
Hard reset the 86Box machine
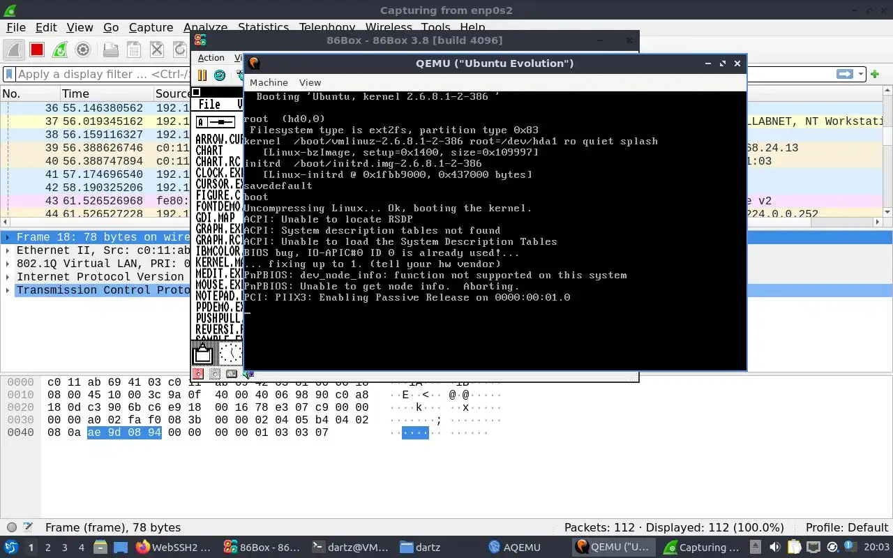pos(220,75)
